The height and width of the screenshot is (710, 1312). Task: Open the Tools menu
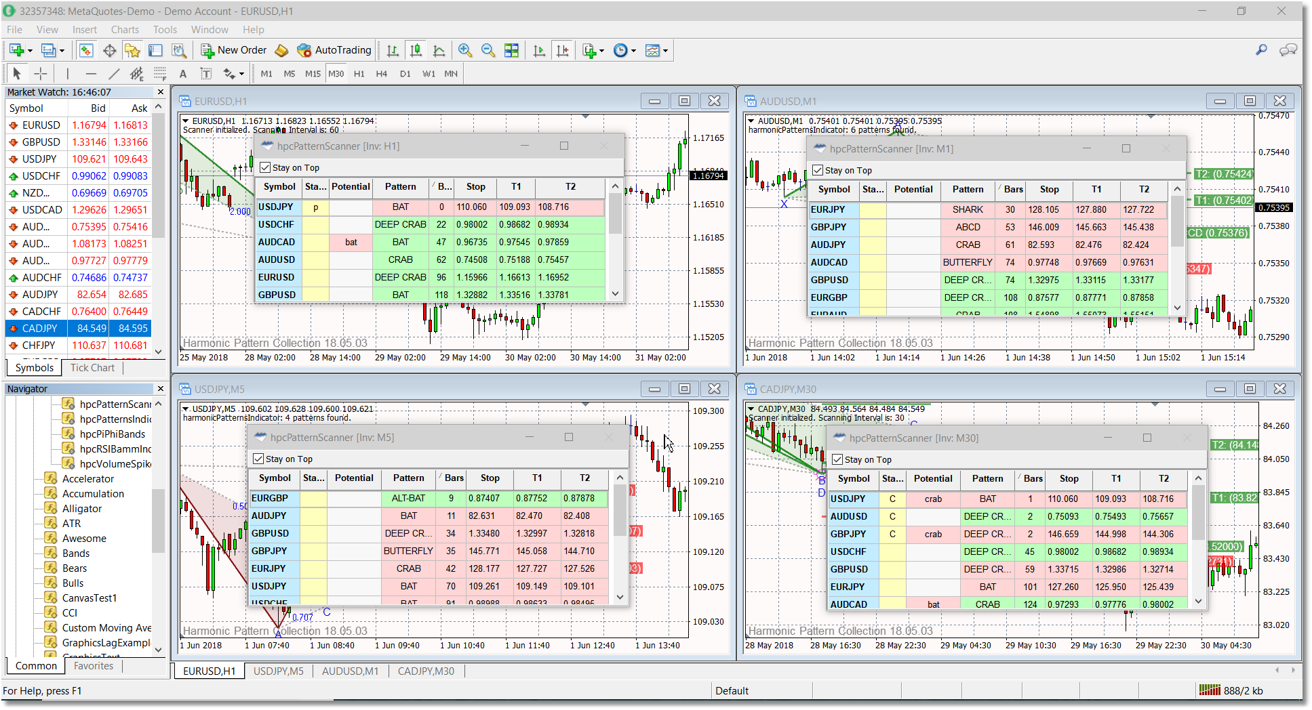click(165, 30)
